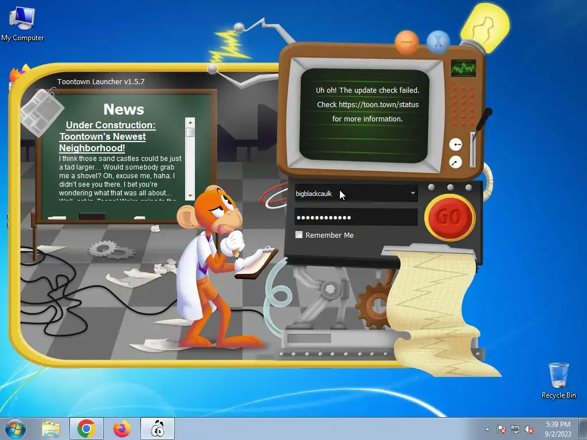Click the "Uh oh! The update check failed." message
The height and width of the screenshot is (440, 587).
367,90
